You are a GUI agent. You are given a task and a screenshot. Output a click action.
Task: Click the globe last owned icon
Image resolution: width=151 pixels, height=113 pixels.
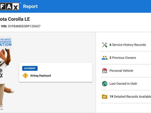[x=105, y=84]
